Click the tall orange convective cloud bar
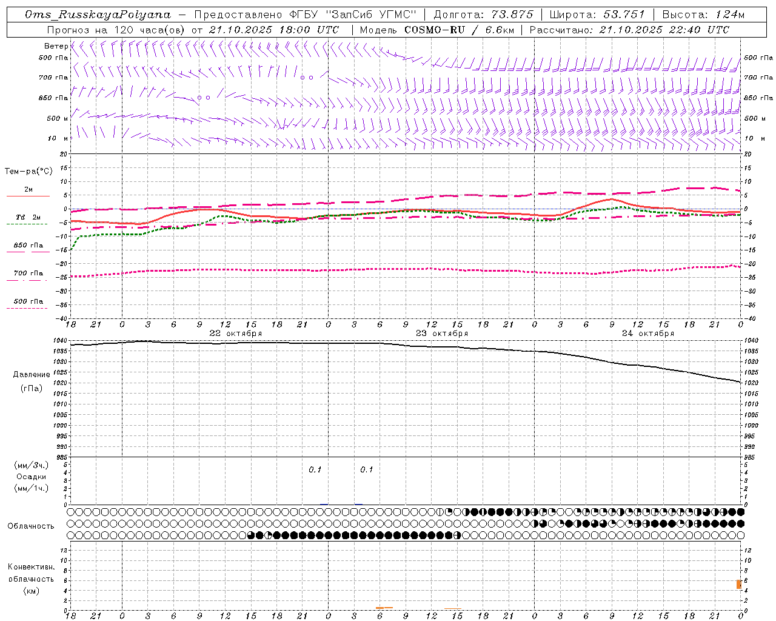This screenshot has width=776, height=621. [x=739, y=584]
